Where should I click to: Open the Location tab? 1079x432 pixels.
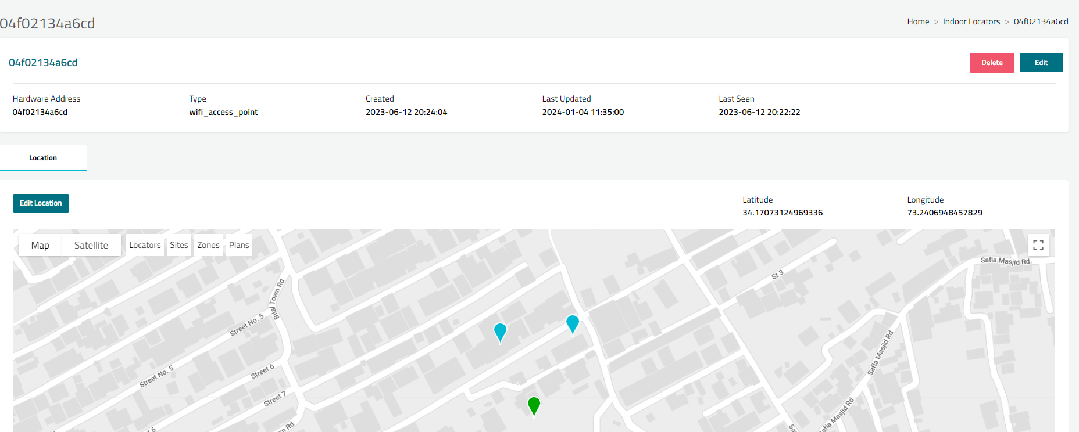tap(43, 158)
